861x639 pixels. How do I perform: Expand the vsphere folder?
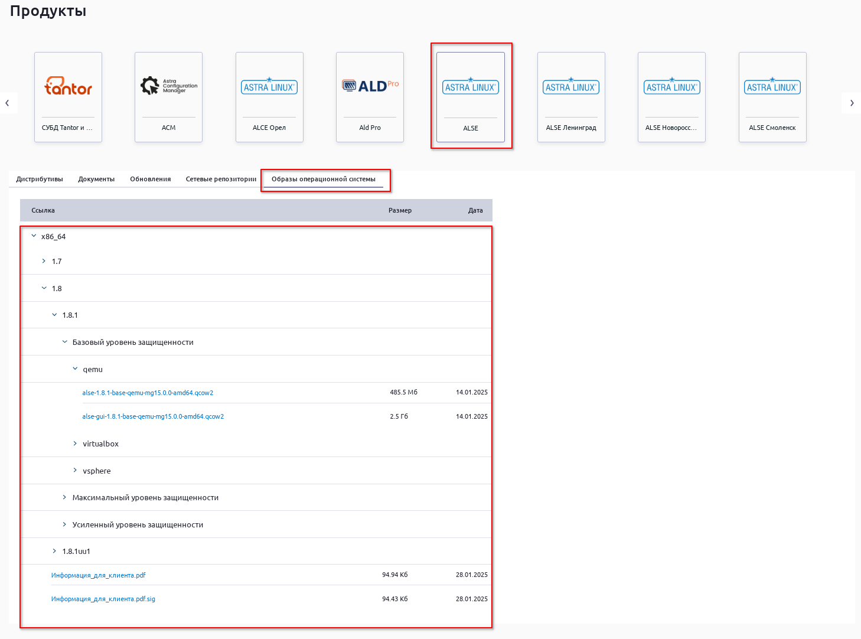click(x=75, y=471)
